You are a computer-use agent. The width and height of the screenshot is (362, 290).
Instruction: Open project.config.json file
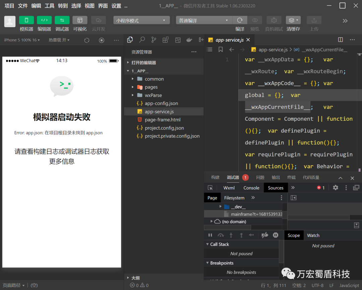pyautogui.click(x=164, y=128)
